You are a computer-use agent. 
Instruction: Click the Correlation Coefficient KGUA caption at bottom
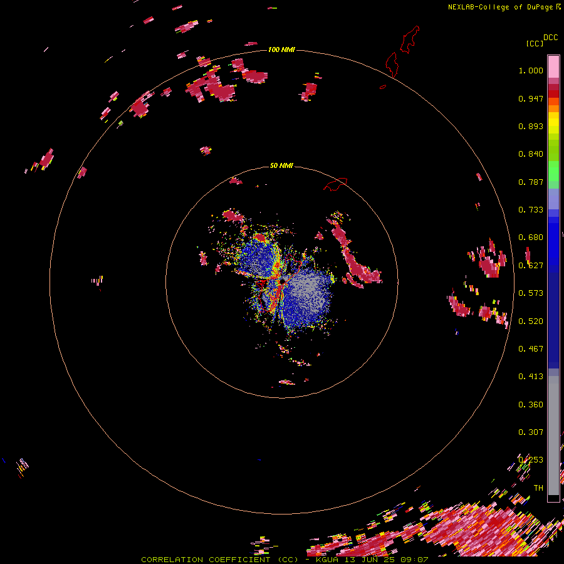[285, 560]
